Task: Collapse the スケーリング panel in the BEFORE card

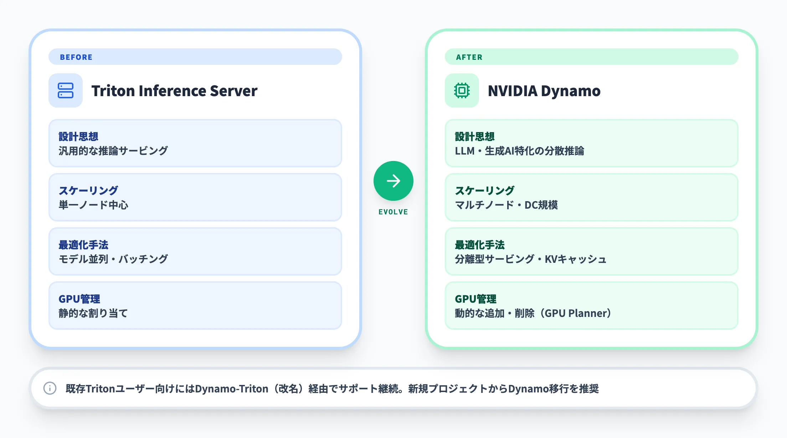Action: point(195,197)
